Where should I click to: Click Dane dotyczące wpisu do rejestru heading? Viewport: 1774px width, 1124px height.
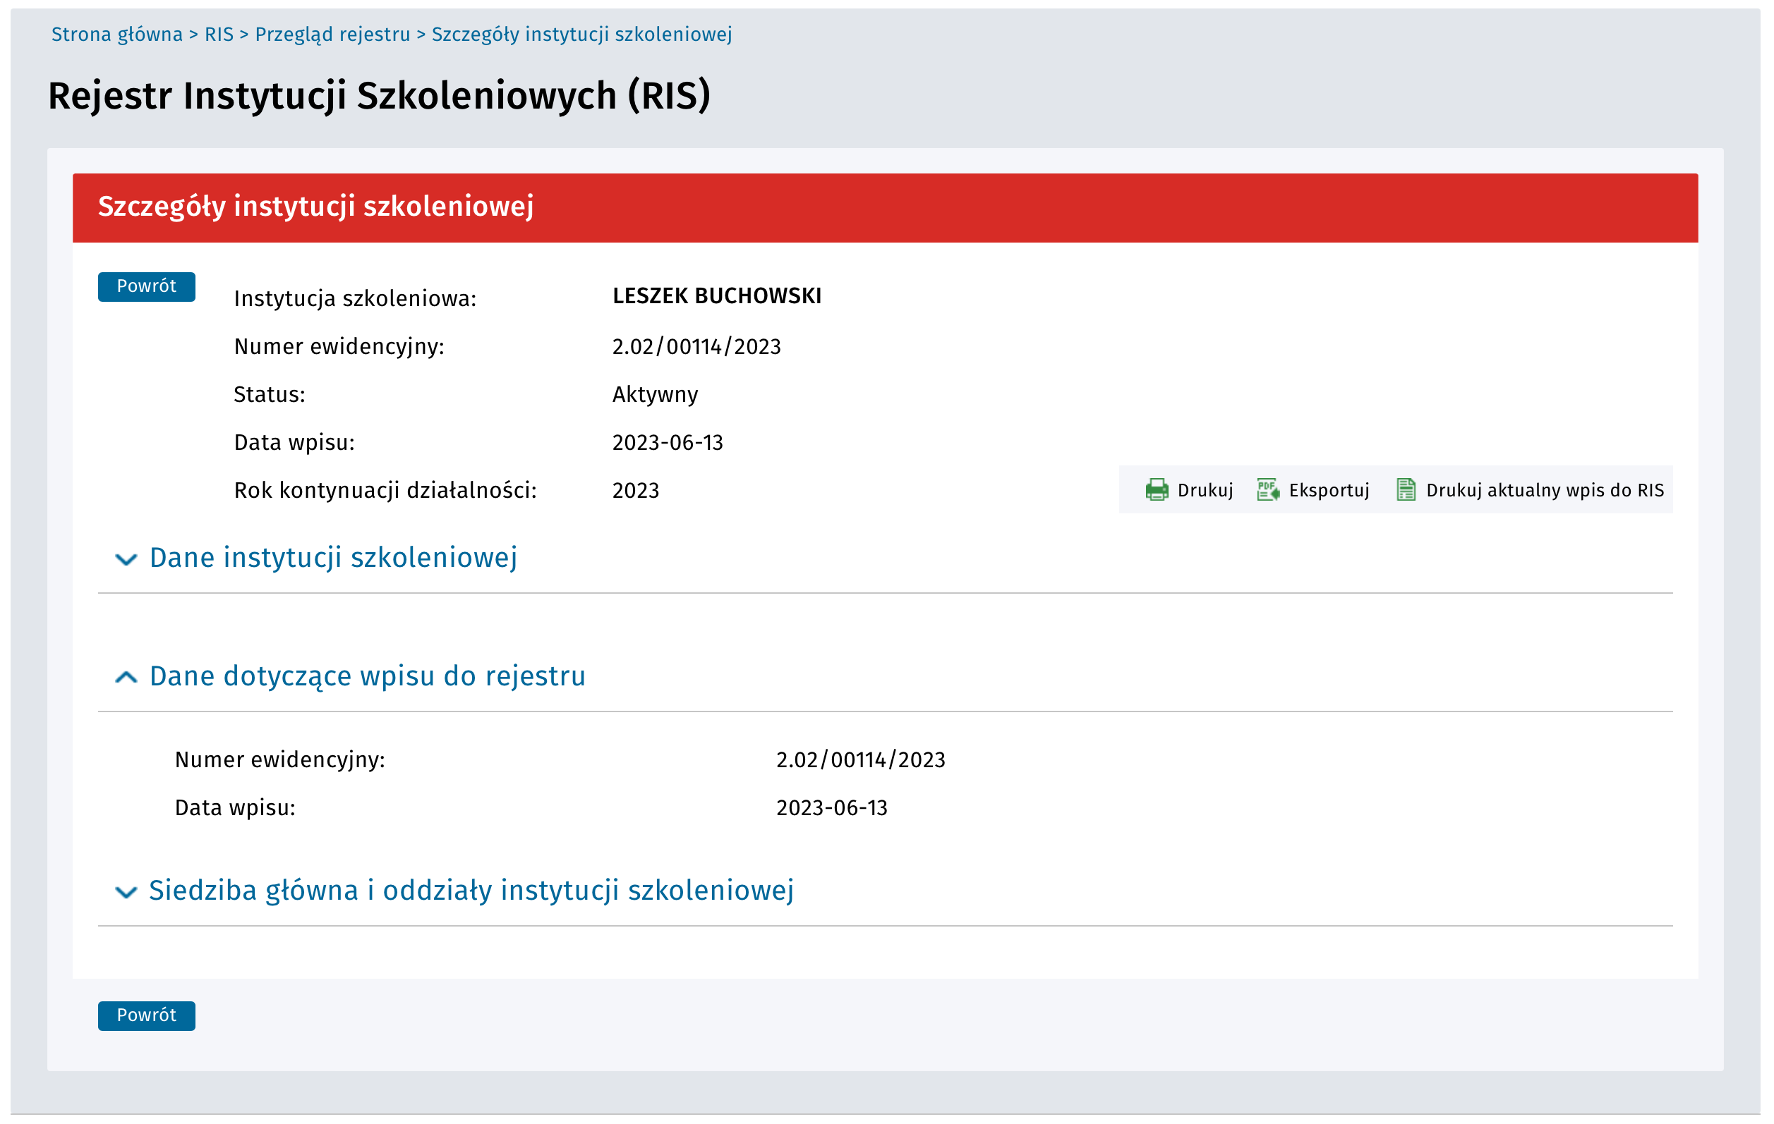click(x=367, y=676)
